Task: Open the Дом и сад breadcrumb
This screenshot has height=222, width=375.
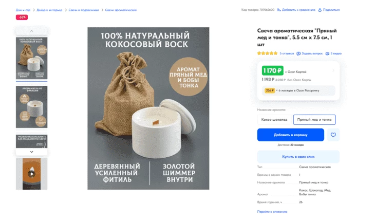Action: 23,10
